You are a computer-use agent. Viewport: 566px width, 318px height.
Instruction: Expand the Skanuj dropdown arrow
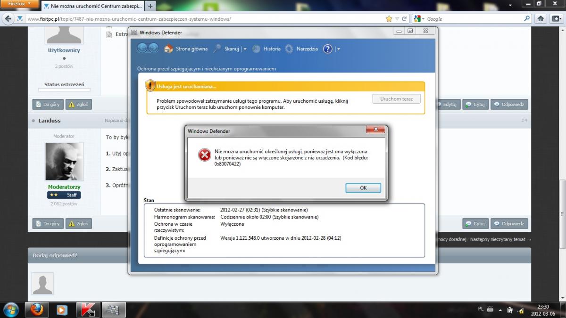tap(244, 49)
